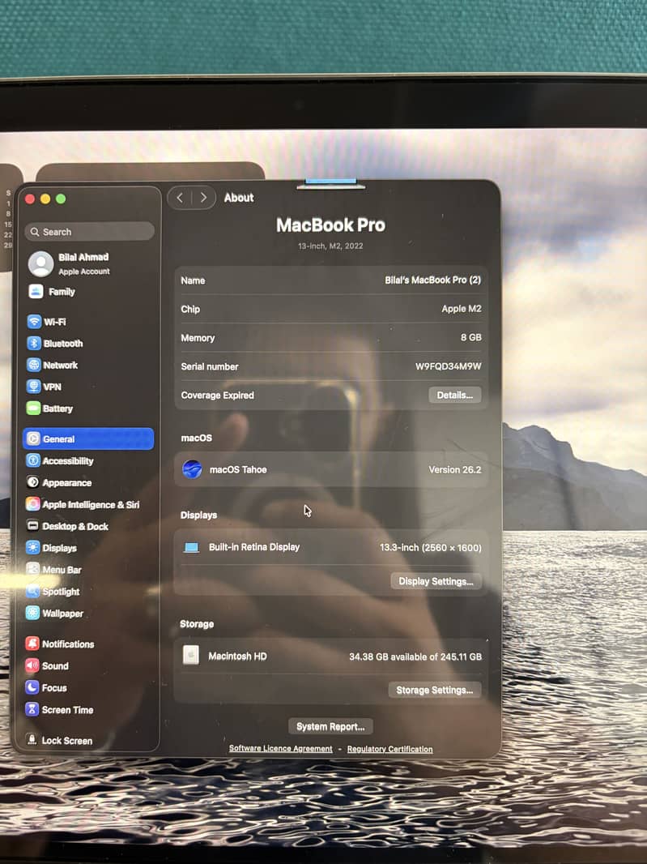Open the Accessibility icon
This screenshot has height=864, width=647.
pos(33,460)
